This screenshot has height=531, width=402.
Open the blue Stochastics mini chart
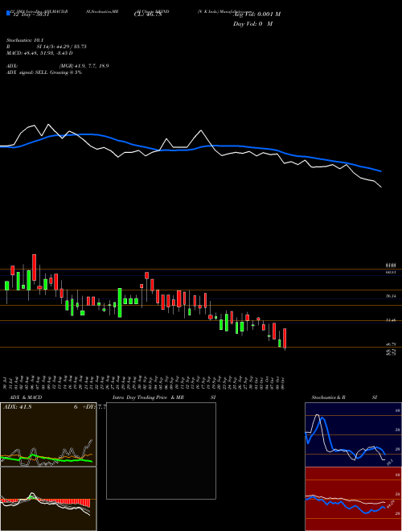[x=353, y=434]
